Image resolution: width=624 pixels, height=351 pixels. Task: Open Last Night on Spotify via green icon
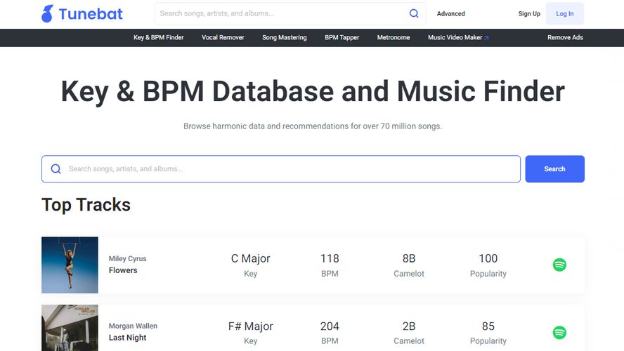tap(559, 332)
